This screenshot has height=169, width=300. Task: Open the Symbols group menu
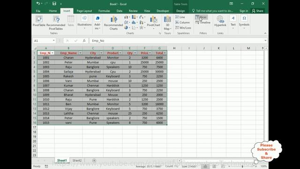pyautogui.click(x=244, y=23)
